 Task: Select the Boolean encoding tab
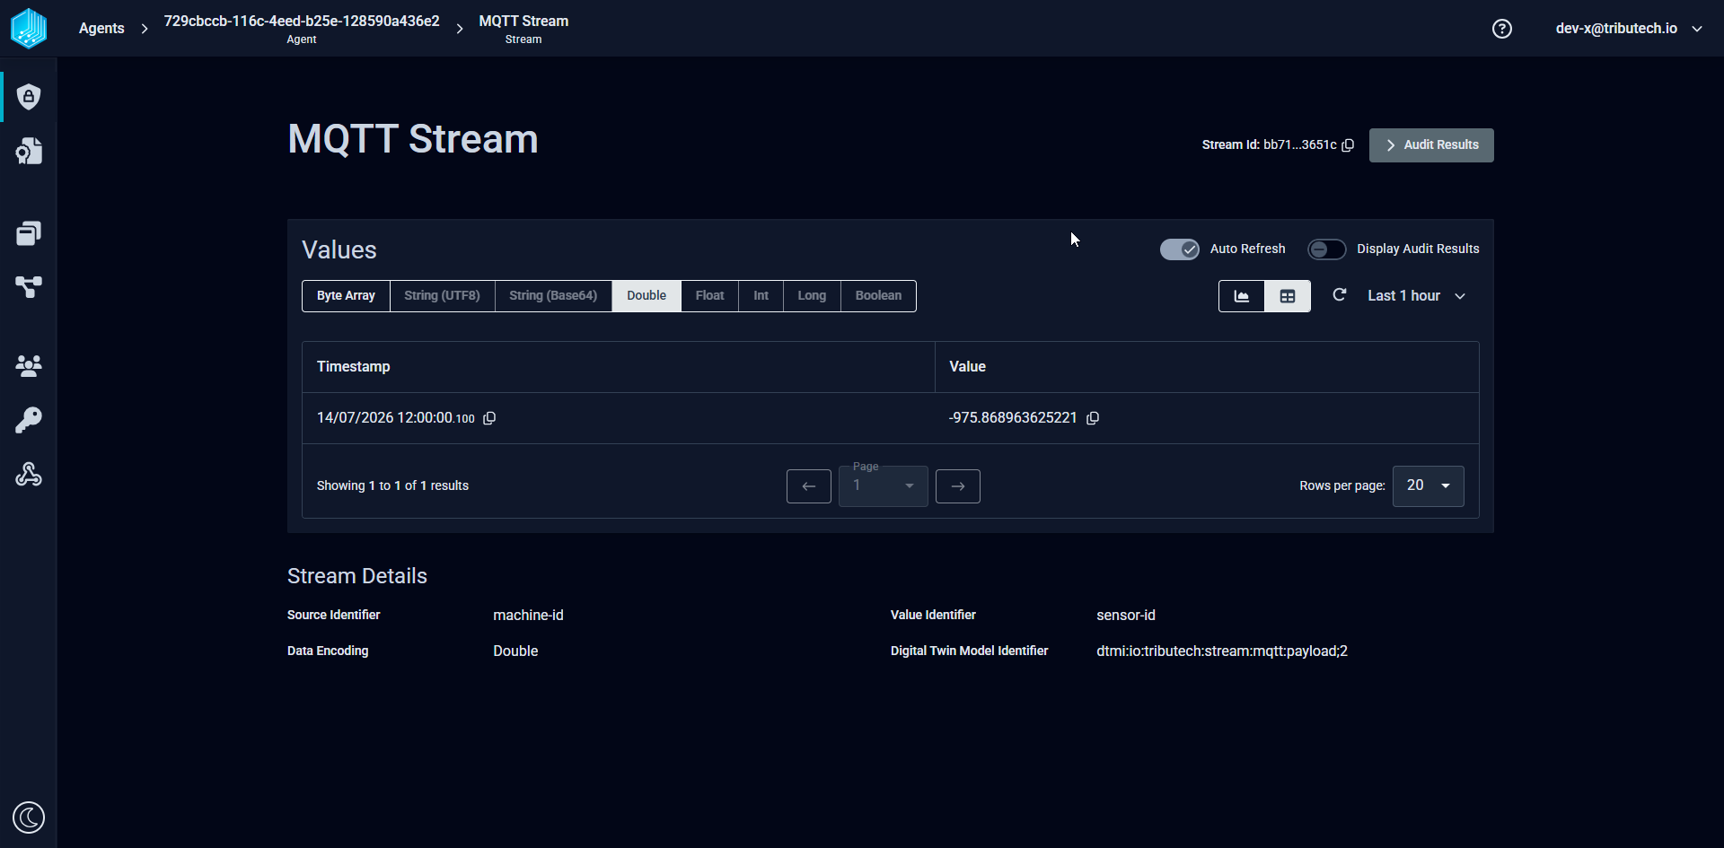coord(878,296)
